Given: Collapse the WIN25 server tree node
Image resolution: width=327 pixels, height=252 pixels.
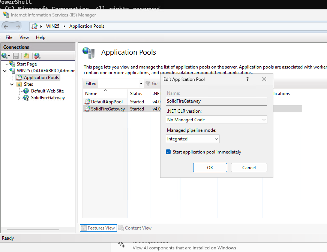Looking at the screenshot, I should tap(4, 71).
